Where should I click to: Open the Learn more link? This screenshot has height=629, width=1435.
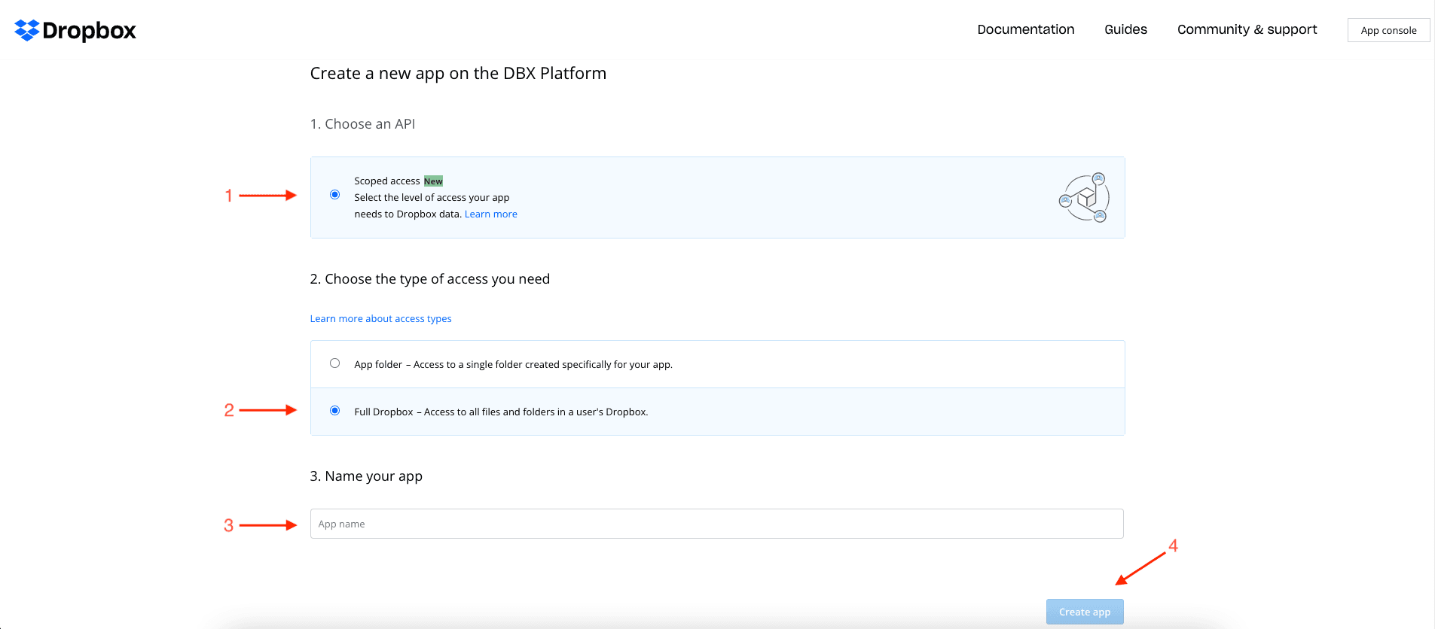491,214
